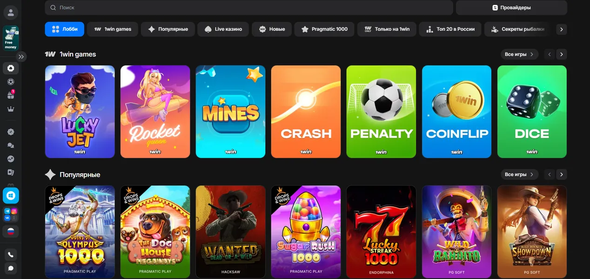Switch to the Live казино tab
This screenshot has height=279, width=590.
coord(224,29)
